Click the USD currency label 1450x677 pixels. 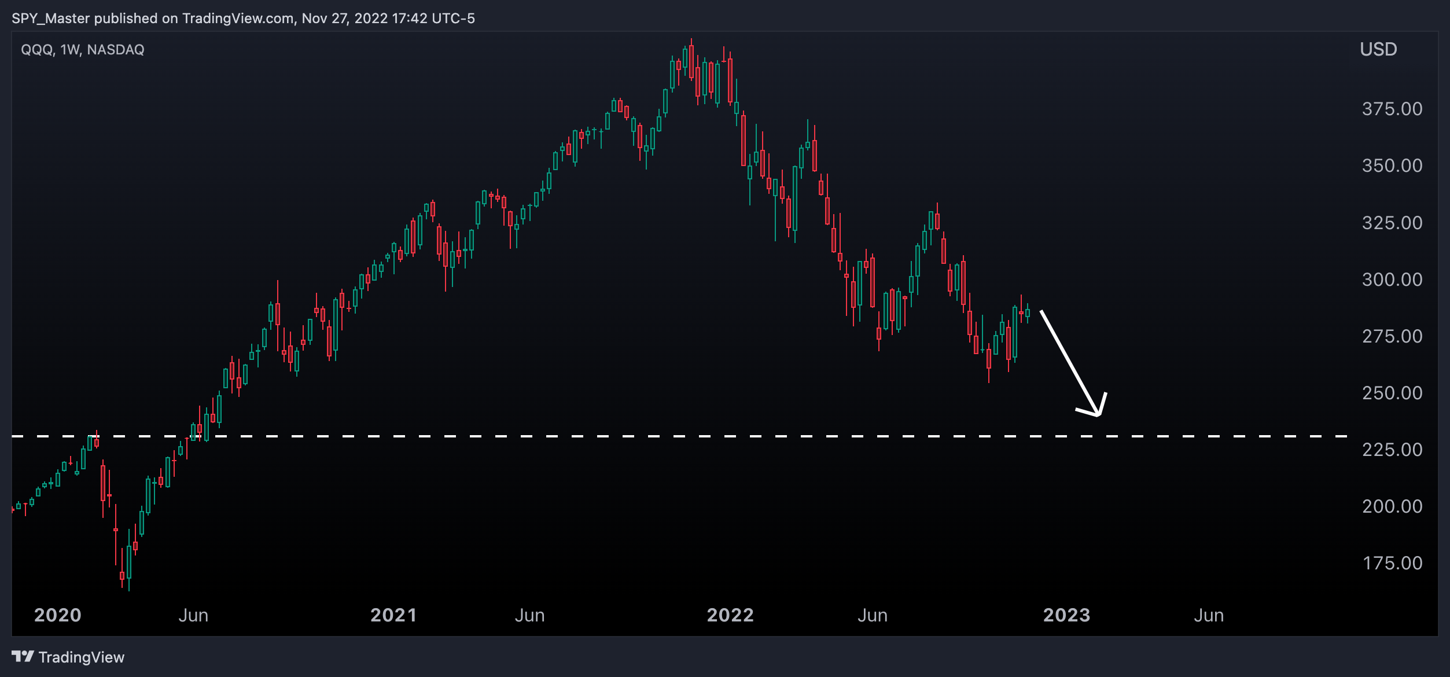pos(1378,49)
